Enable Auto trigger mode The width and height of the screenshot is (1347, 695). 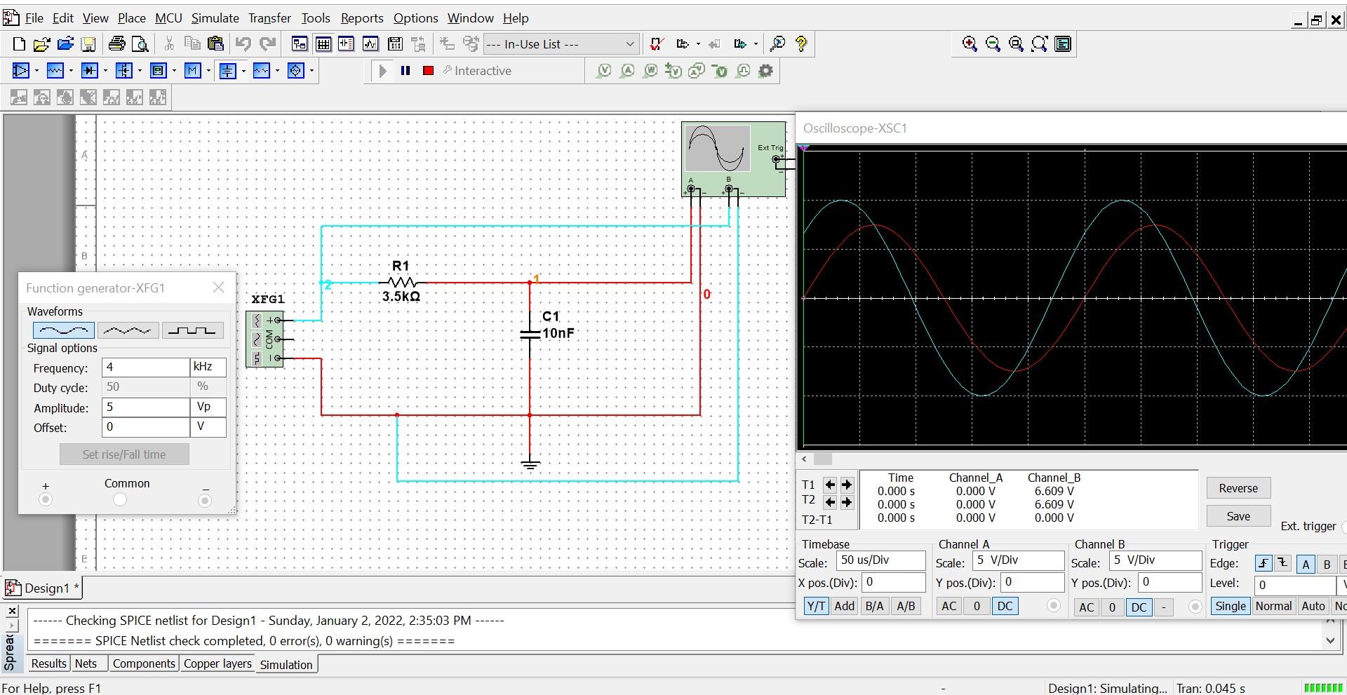click(1313, 607)
